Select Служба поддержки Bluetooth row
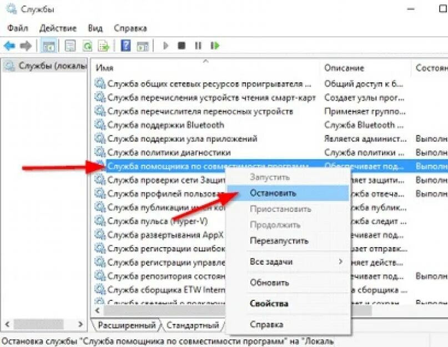 tap(165, 125)
